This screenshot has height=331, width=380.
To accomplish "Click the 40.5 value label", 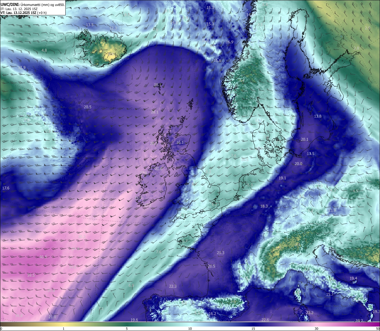I will point(43,257).
